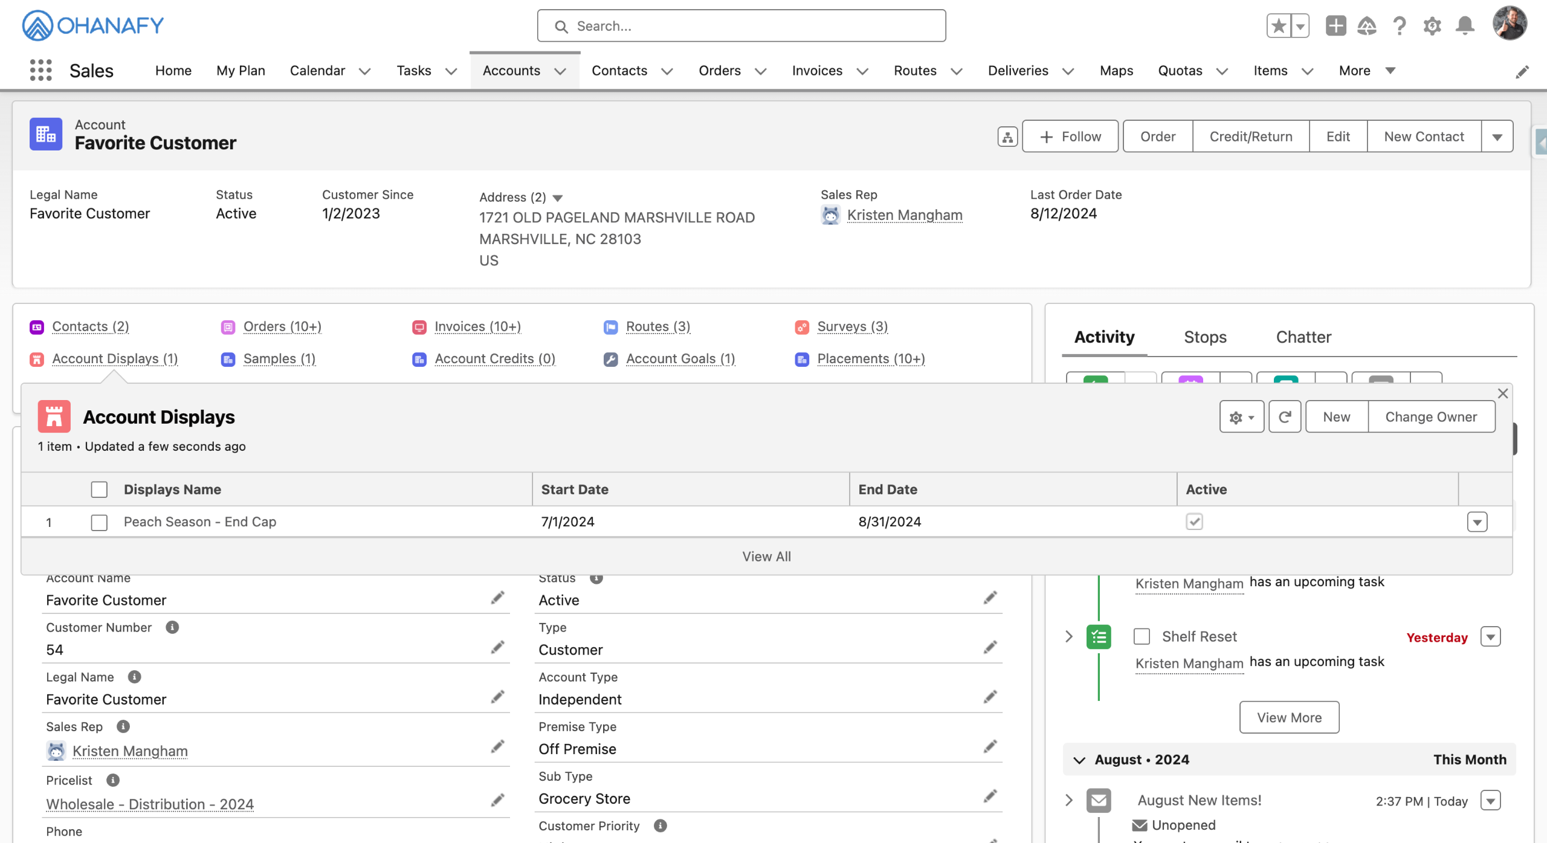Screen dimensions: 1547x843
Task: Edit Customer Number with pencil icon
Action: tap(497, 648)
